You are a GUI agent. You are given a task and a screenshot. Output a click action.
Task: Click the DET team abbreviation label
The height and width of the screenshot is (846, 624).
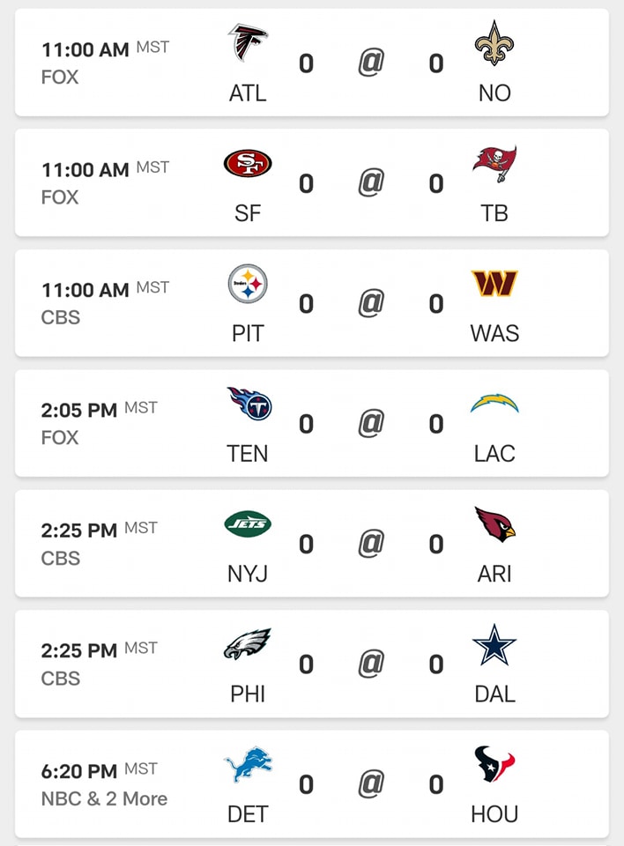(248, 814)
